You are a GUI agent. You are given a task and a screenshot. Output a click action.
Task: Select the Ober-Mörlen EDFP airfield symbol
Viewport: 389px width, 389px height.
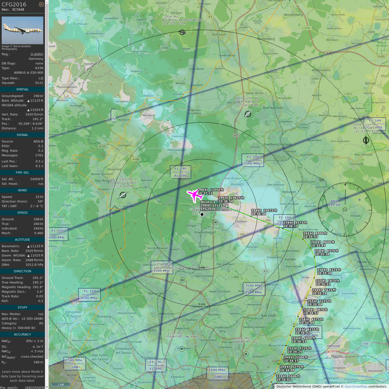pos(248,114)
